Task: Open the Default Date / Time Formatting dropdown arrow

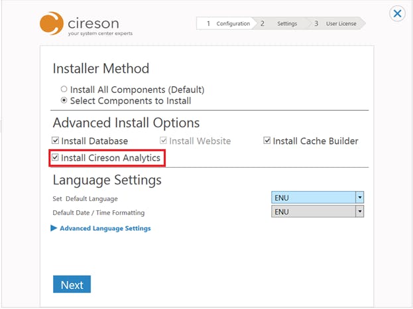Action: pyautogui.click(x=360, y=212)
